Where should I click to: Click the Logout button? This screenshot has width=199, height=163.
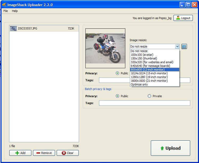[x=183, y=18]
